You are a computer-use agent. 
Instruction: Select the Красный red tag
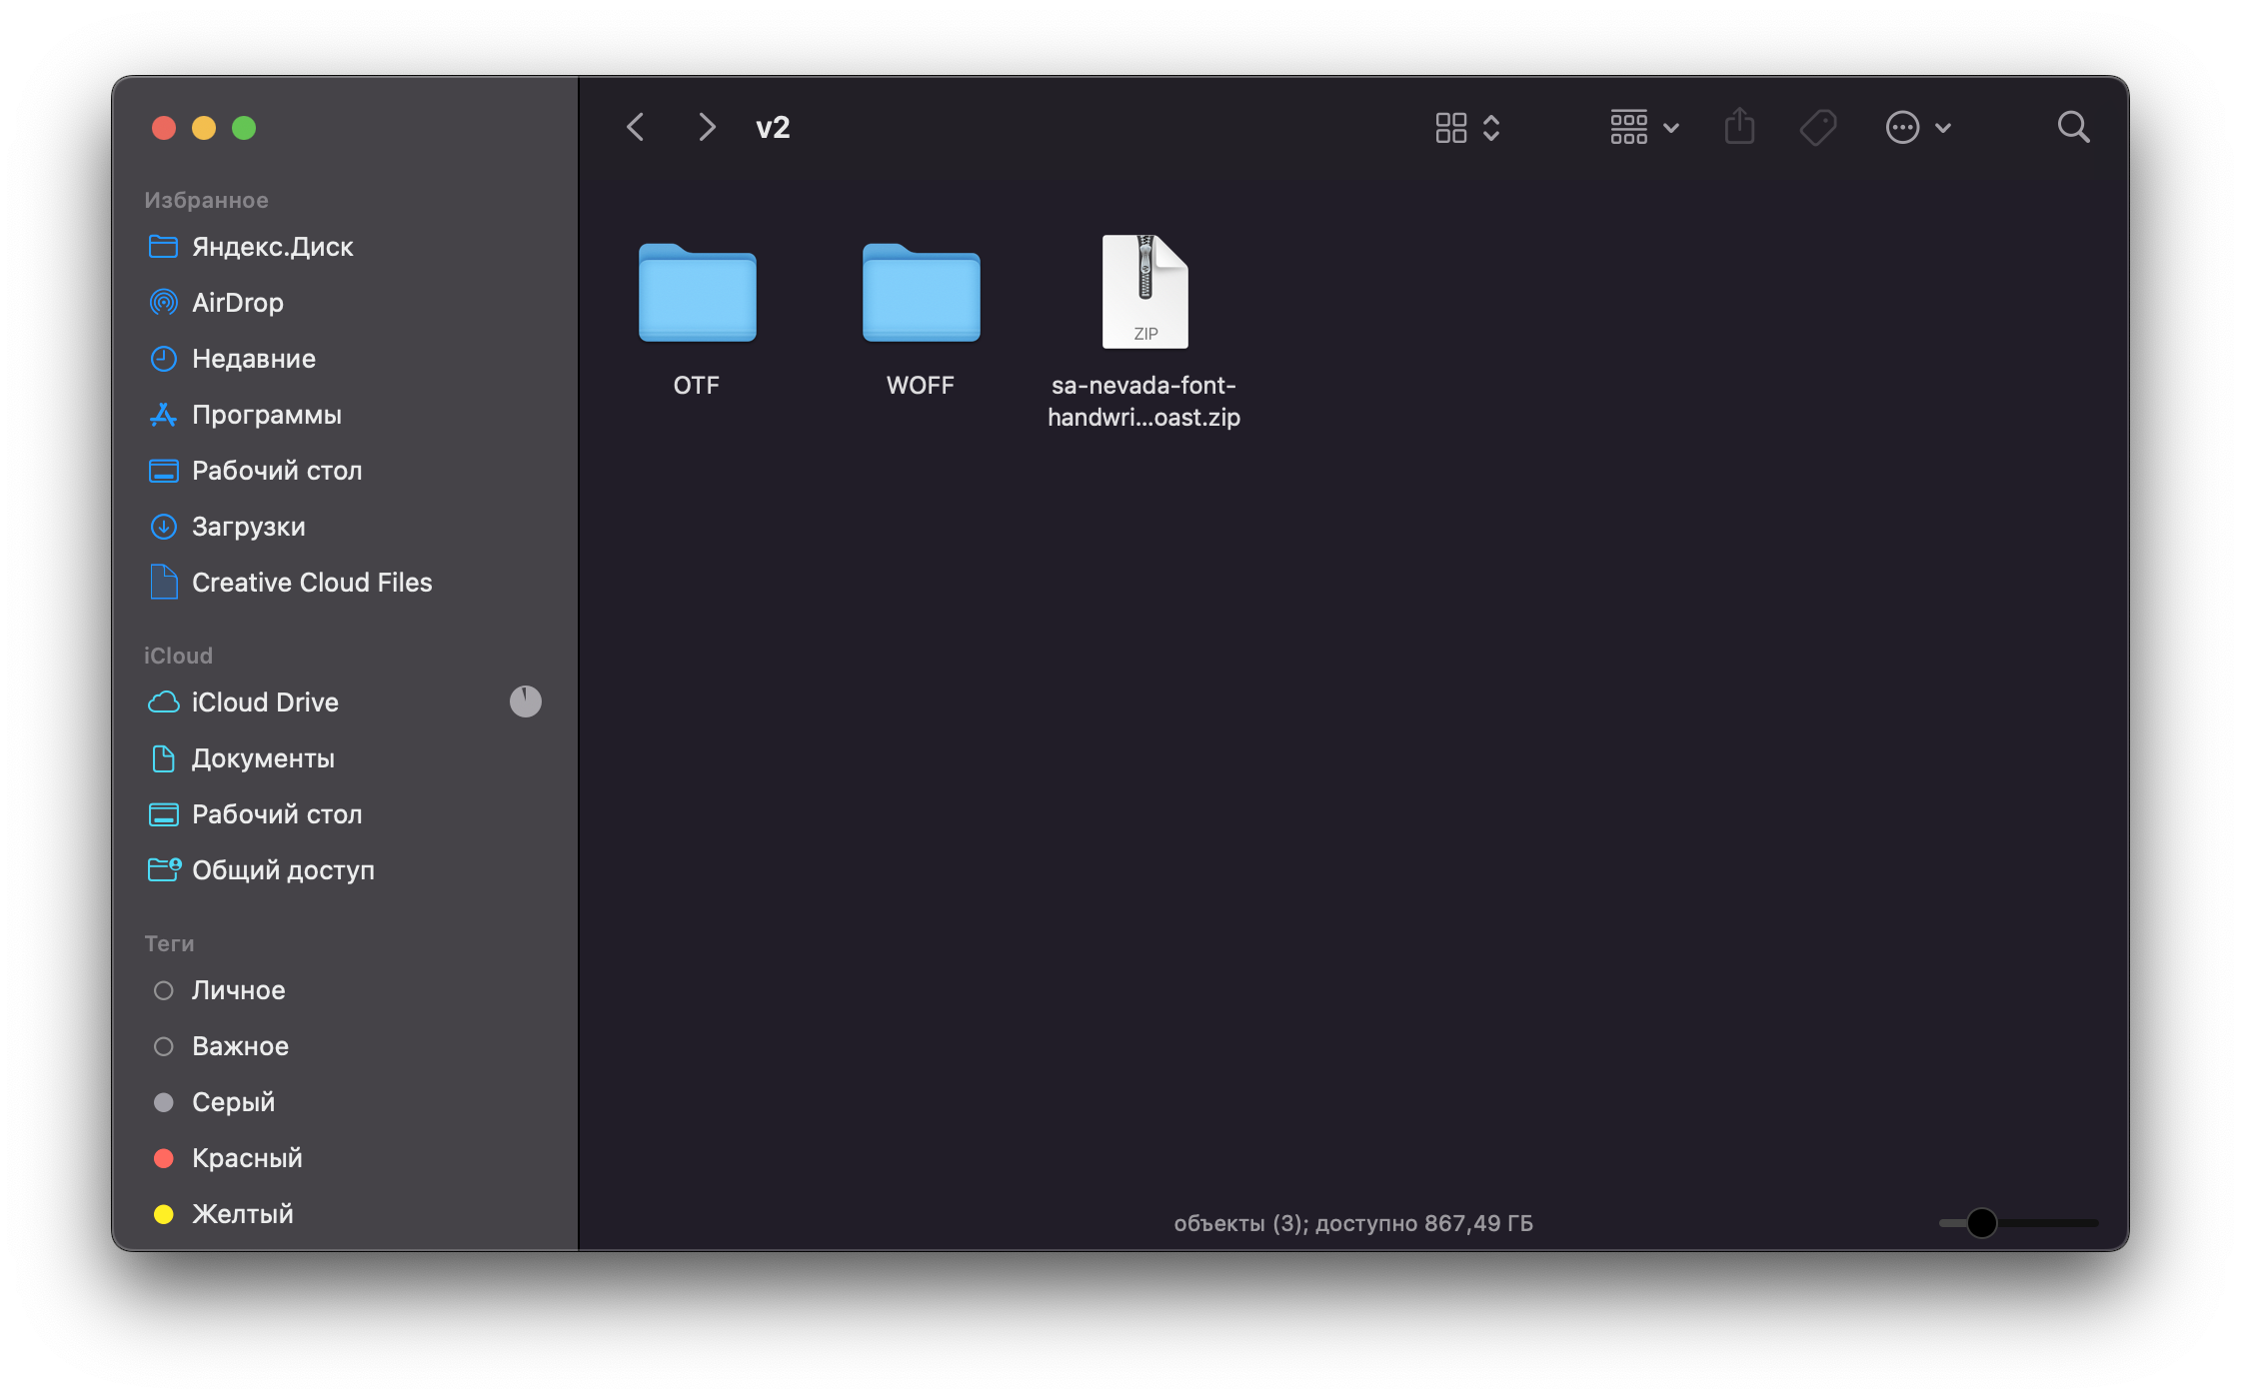tap(246, 1158)
